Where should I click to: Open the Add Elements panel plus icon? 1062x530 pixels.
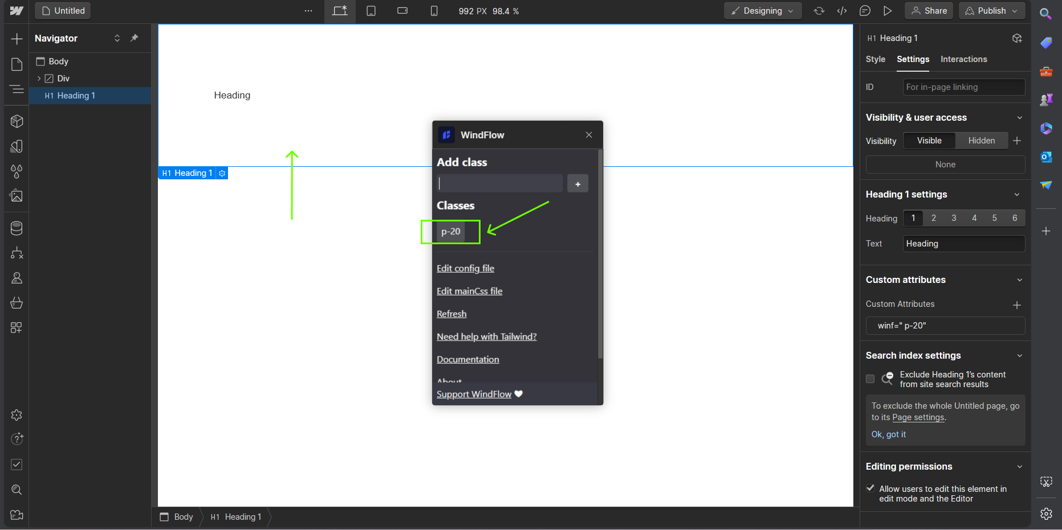(x=17, y=39)
